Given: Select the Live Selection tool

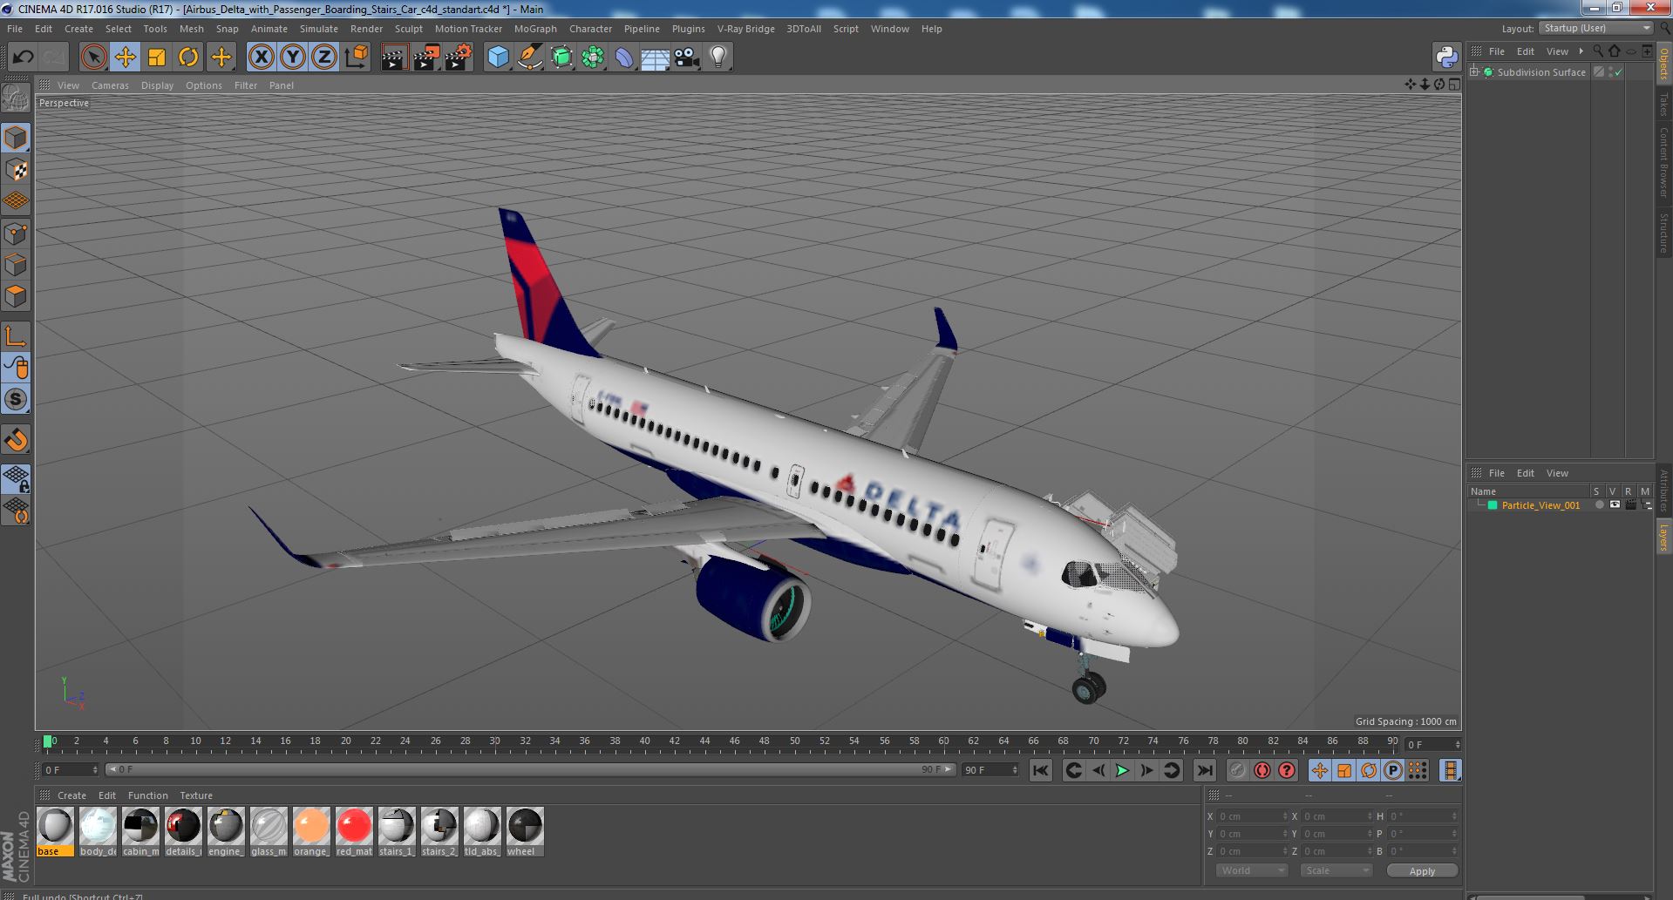Looking at the screenshot, I should pyautogui.click(x=93, y=58).
